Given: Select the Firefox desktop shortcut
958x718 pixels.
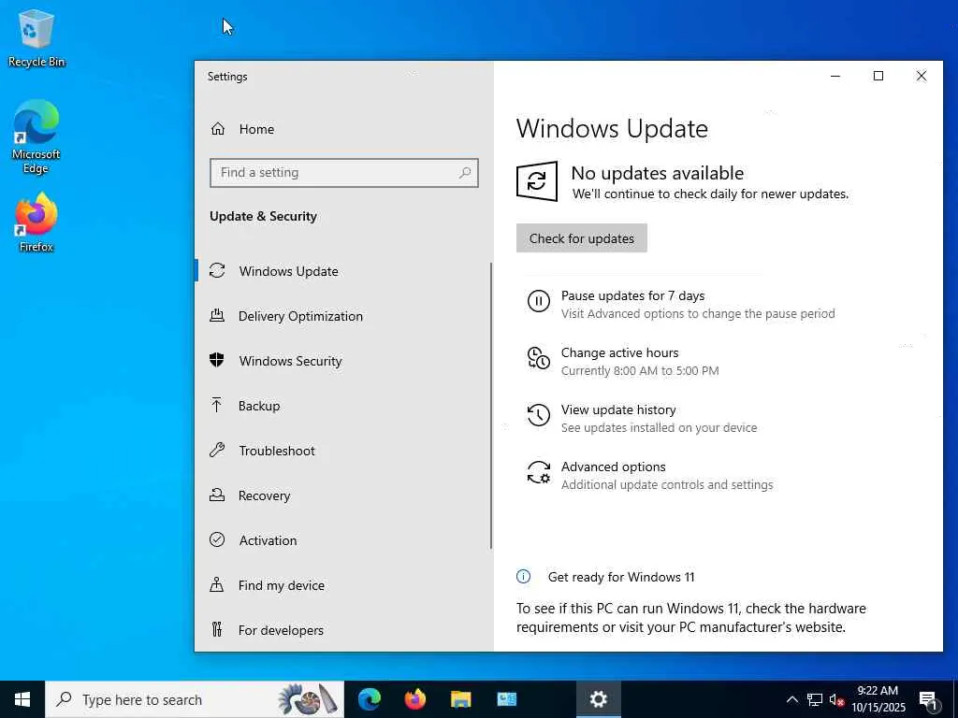Looking at the screenshot, I should [x=36, y=223].
